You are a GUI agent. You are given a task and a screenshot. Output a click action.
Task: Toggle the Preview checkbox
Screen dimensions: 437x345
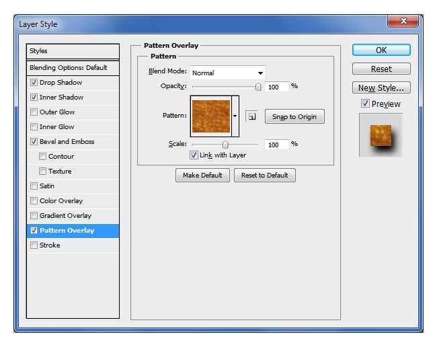point(365,104)
